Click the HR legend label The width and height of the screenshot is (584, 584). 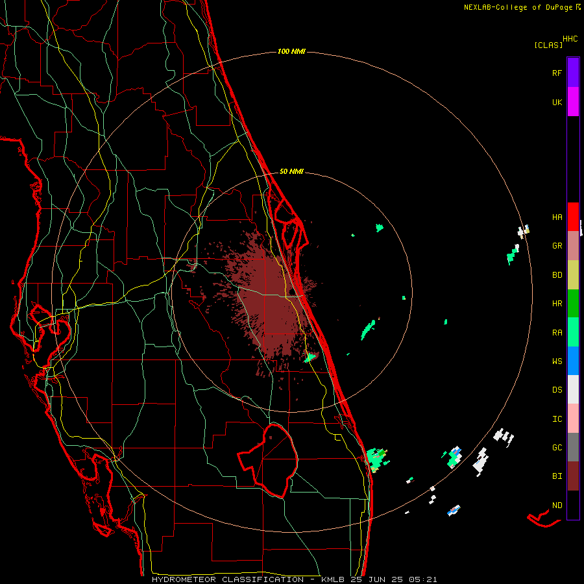557,304
